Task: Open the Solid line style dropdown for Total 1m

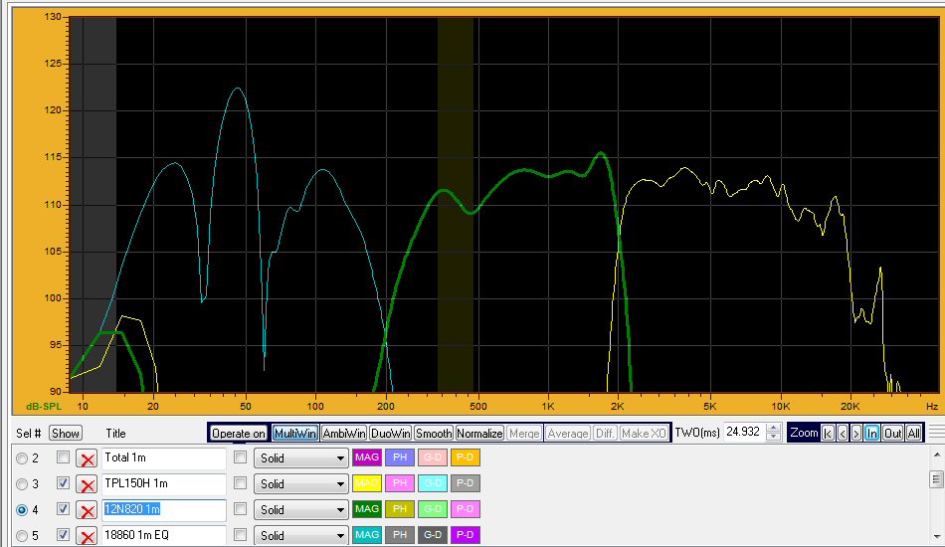Action: (x=300, y=458)
